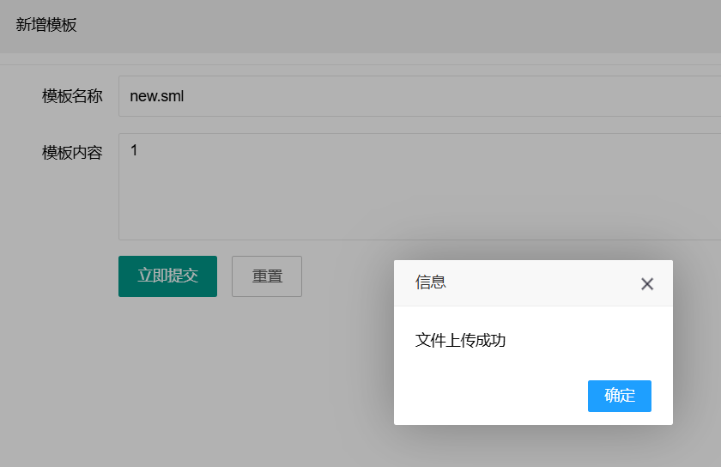Click the empty dialog title bar area
Image resolution: width=721 pixels, height=467 pixels.
pos(541,283)
